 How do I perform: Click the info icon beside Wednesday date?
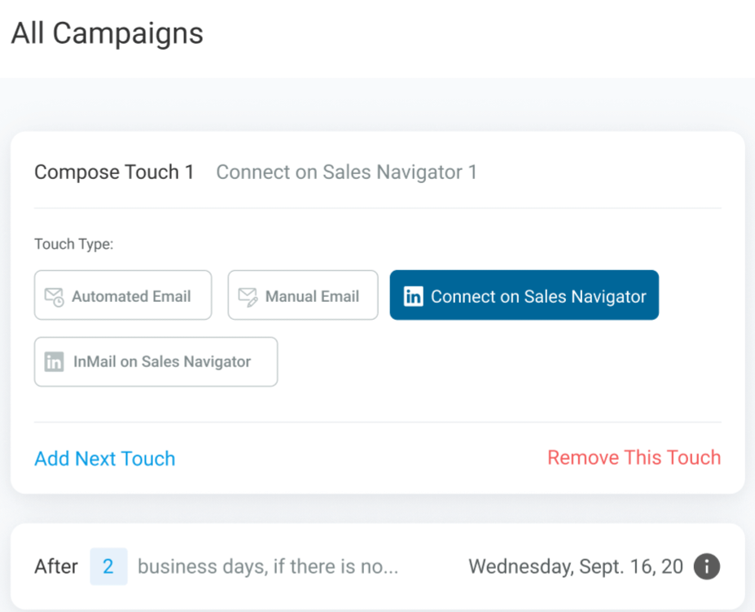(706, 566)
